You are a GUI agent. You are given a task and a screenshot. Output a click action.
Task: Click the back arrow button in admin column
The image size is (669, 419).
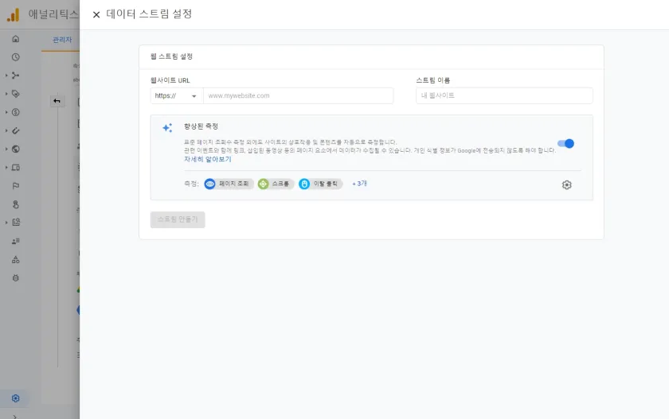tap(57, 101)
